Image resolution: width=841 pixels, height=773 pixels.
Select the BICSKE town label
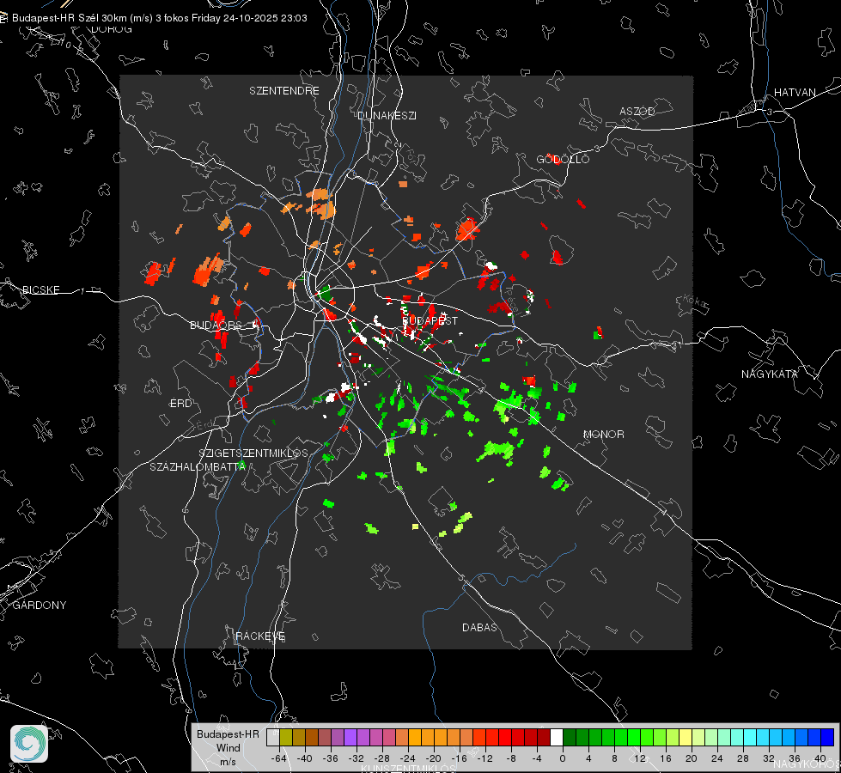(x=40, y=290)
